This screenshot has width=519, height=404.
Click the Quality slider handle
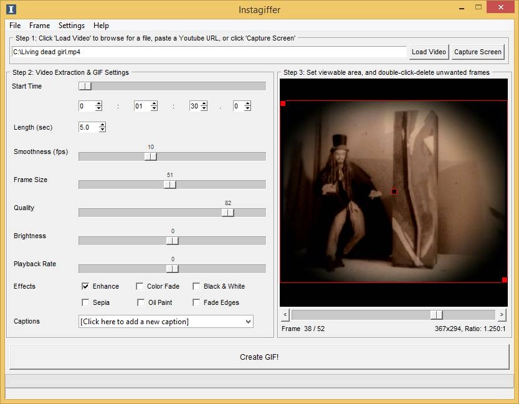pyautogui.click(x=228, y=213)
